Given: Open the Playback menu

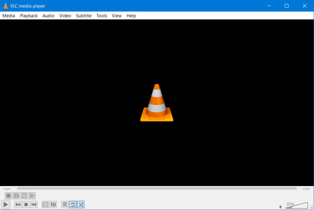Looking at the screenshot, I should point(29,16).
